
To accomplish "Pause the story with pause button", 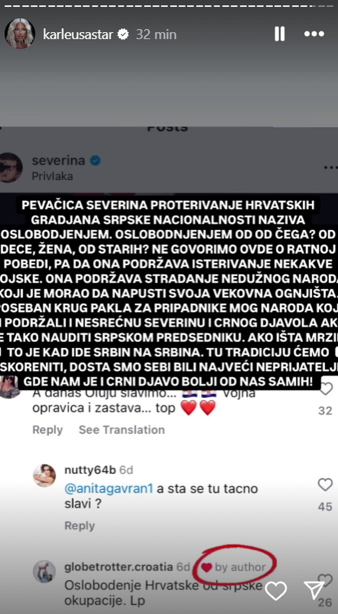I will point(280,34).
